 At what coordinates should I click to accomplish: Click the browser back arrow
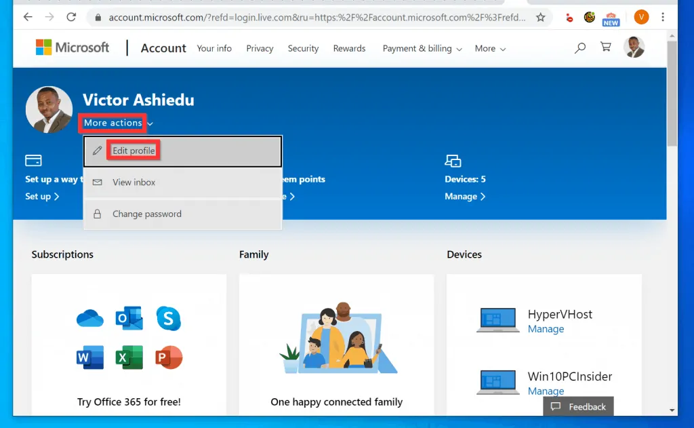(28, 18)
